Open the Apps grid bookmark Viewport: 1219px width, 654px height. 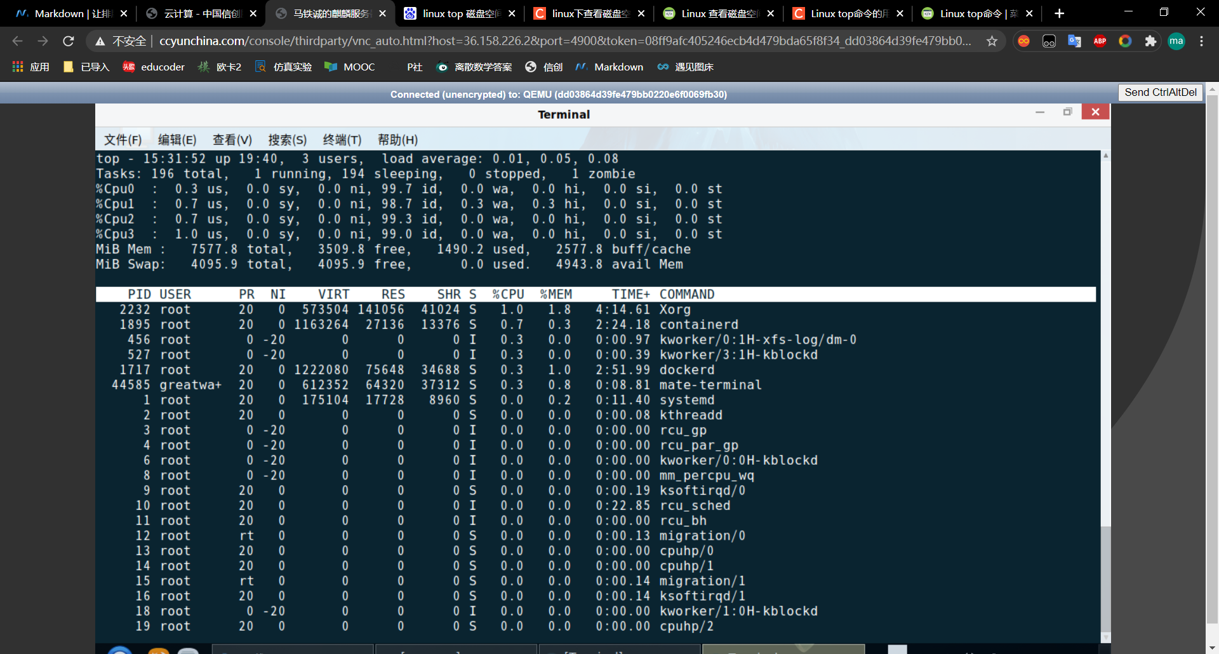[x=30, y=67]
